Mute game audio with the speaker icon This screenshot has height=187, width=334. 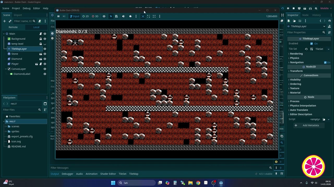click(x=123, y=16)
